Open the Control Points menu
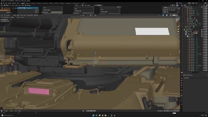This screenshot has width=208, height=117. [30, 15]
